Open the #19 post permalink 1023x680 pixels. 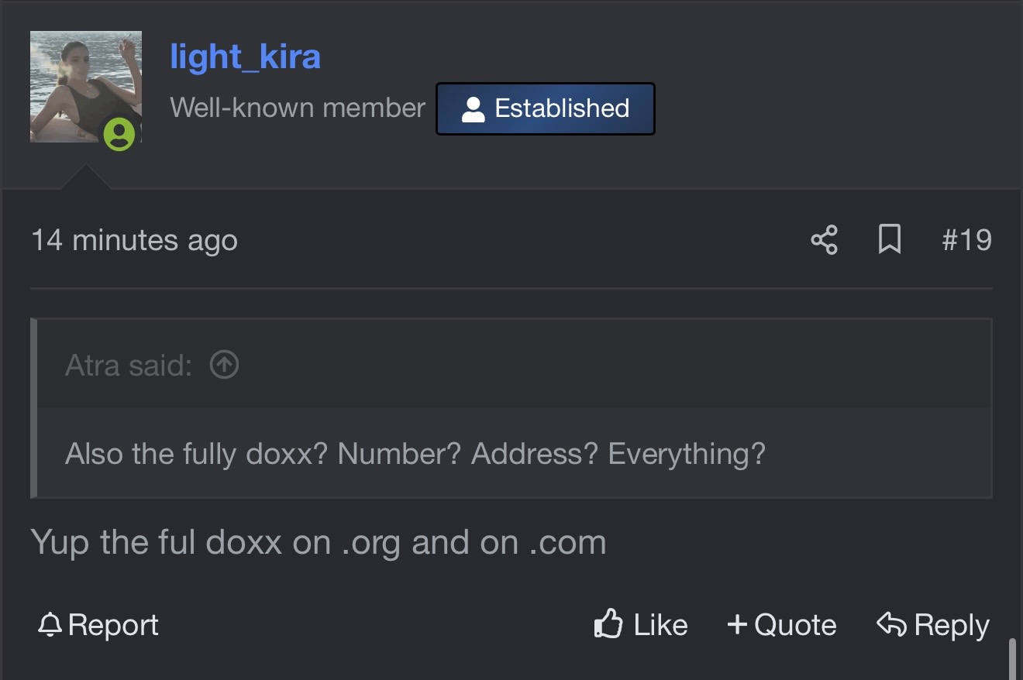tap(966, 240)
